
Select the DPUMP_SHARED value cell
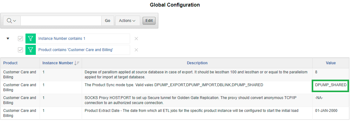[x=331, y=86]
